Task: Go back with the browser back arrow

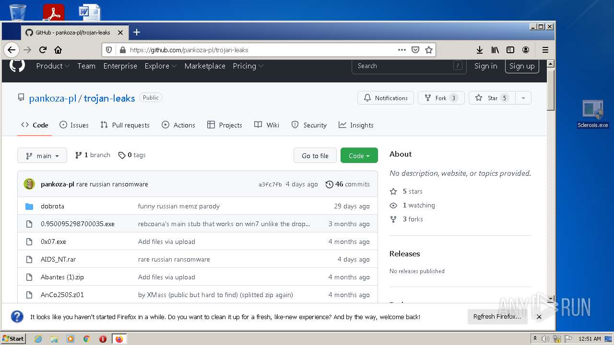Action: tap(12, 50)
